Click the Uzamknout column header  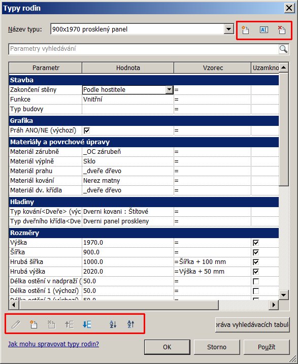tap(265, 68)
